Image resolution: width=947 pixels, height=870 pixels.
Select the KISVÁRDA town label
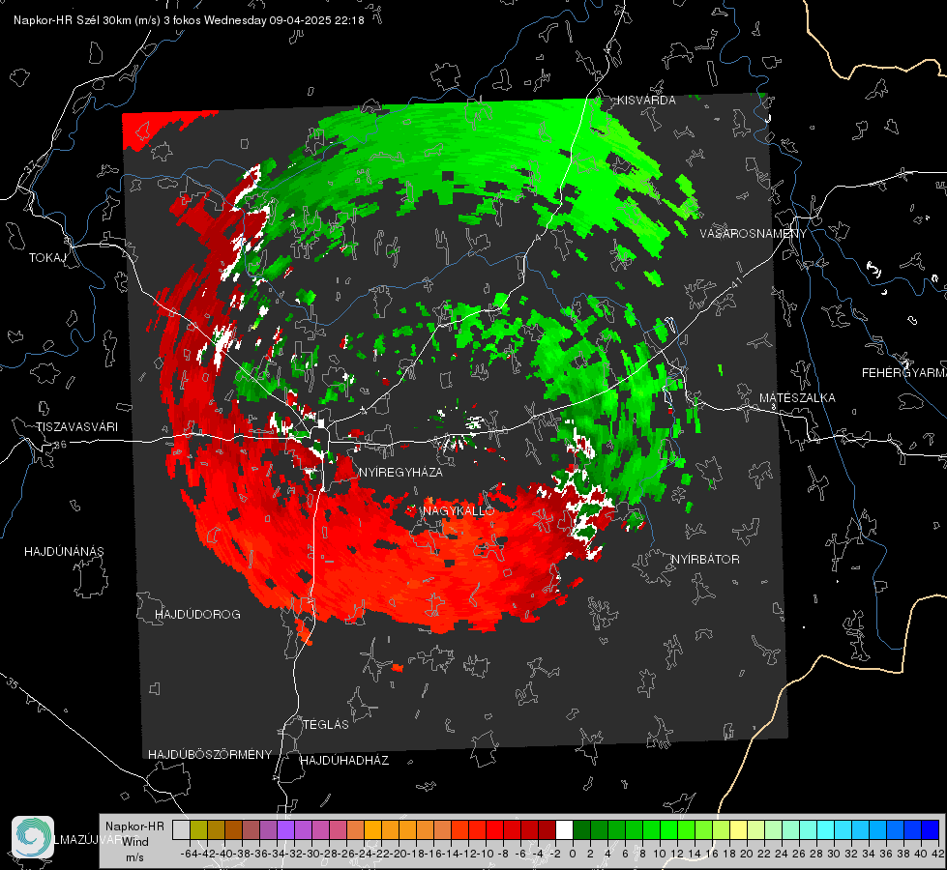coord(646,101)
